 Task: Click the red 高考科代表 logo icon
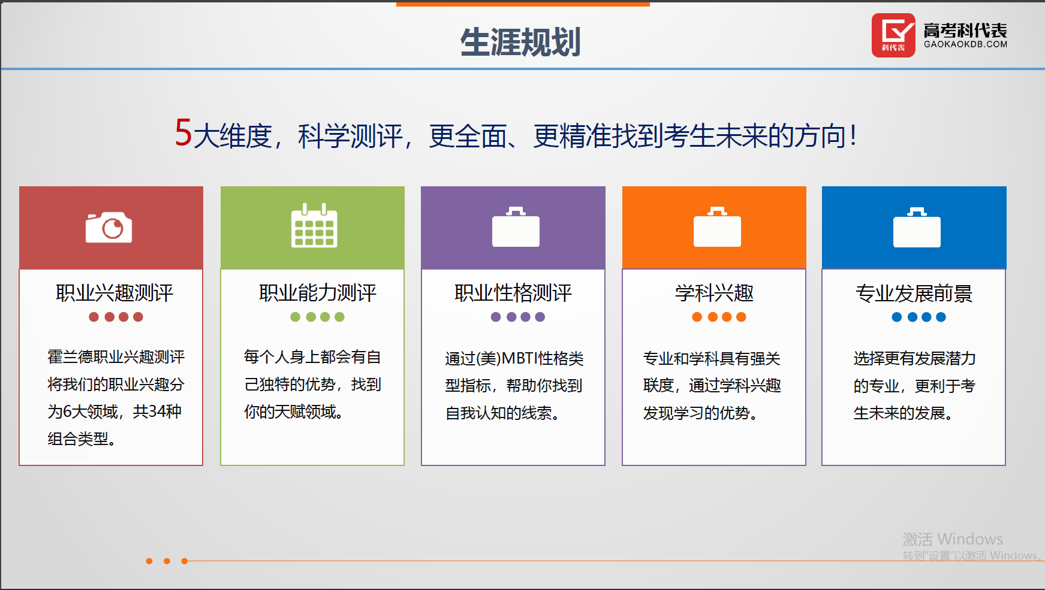click(893, 35)
